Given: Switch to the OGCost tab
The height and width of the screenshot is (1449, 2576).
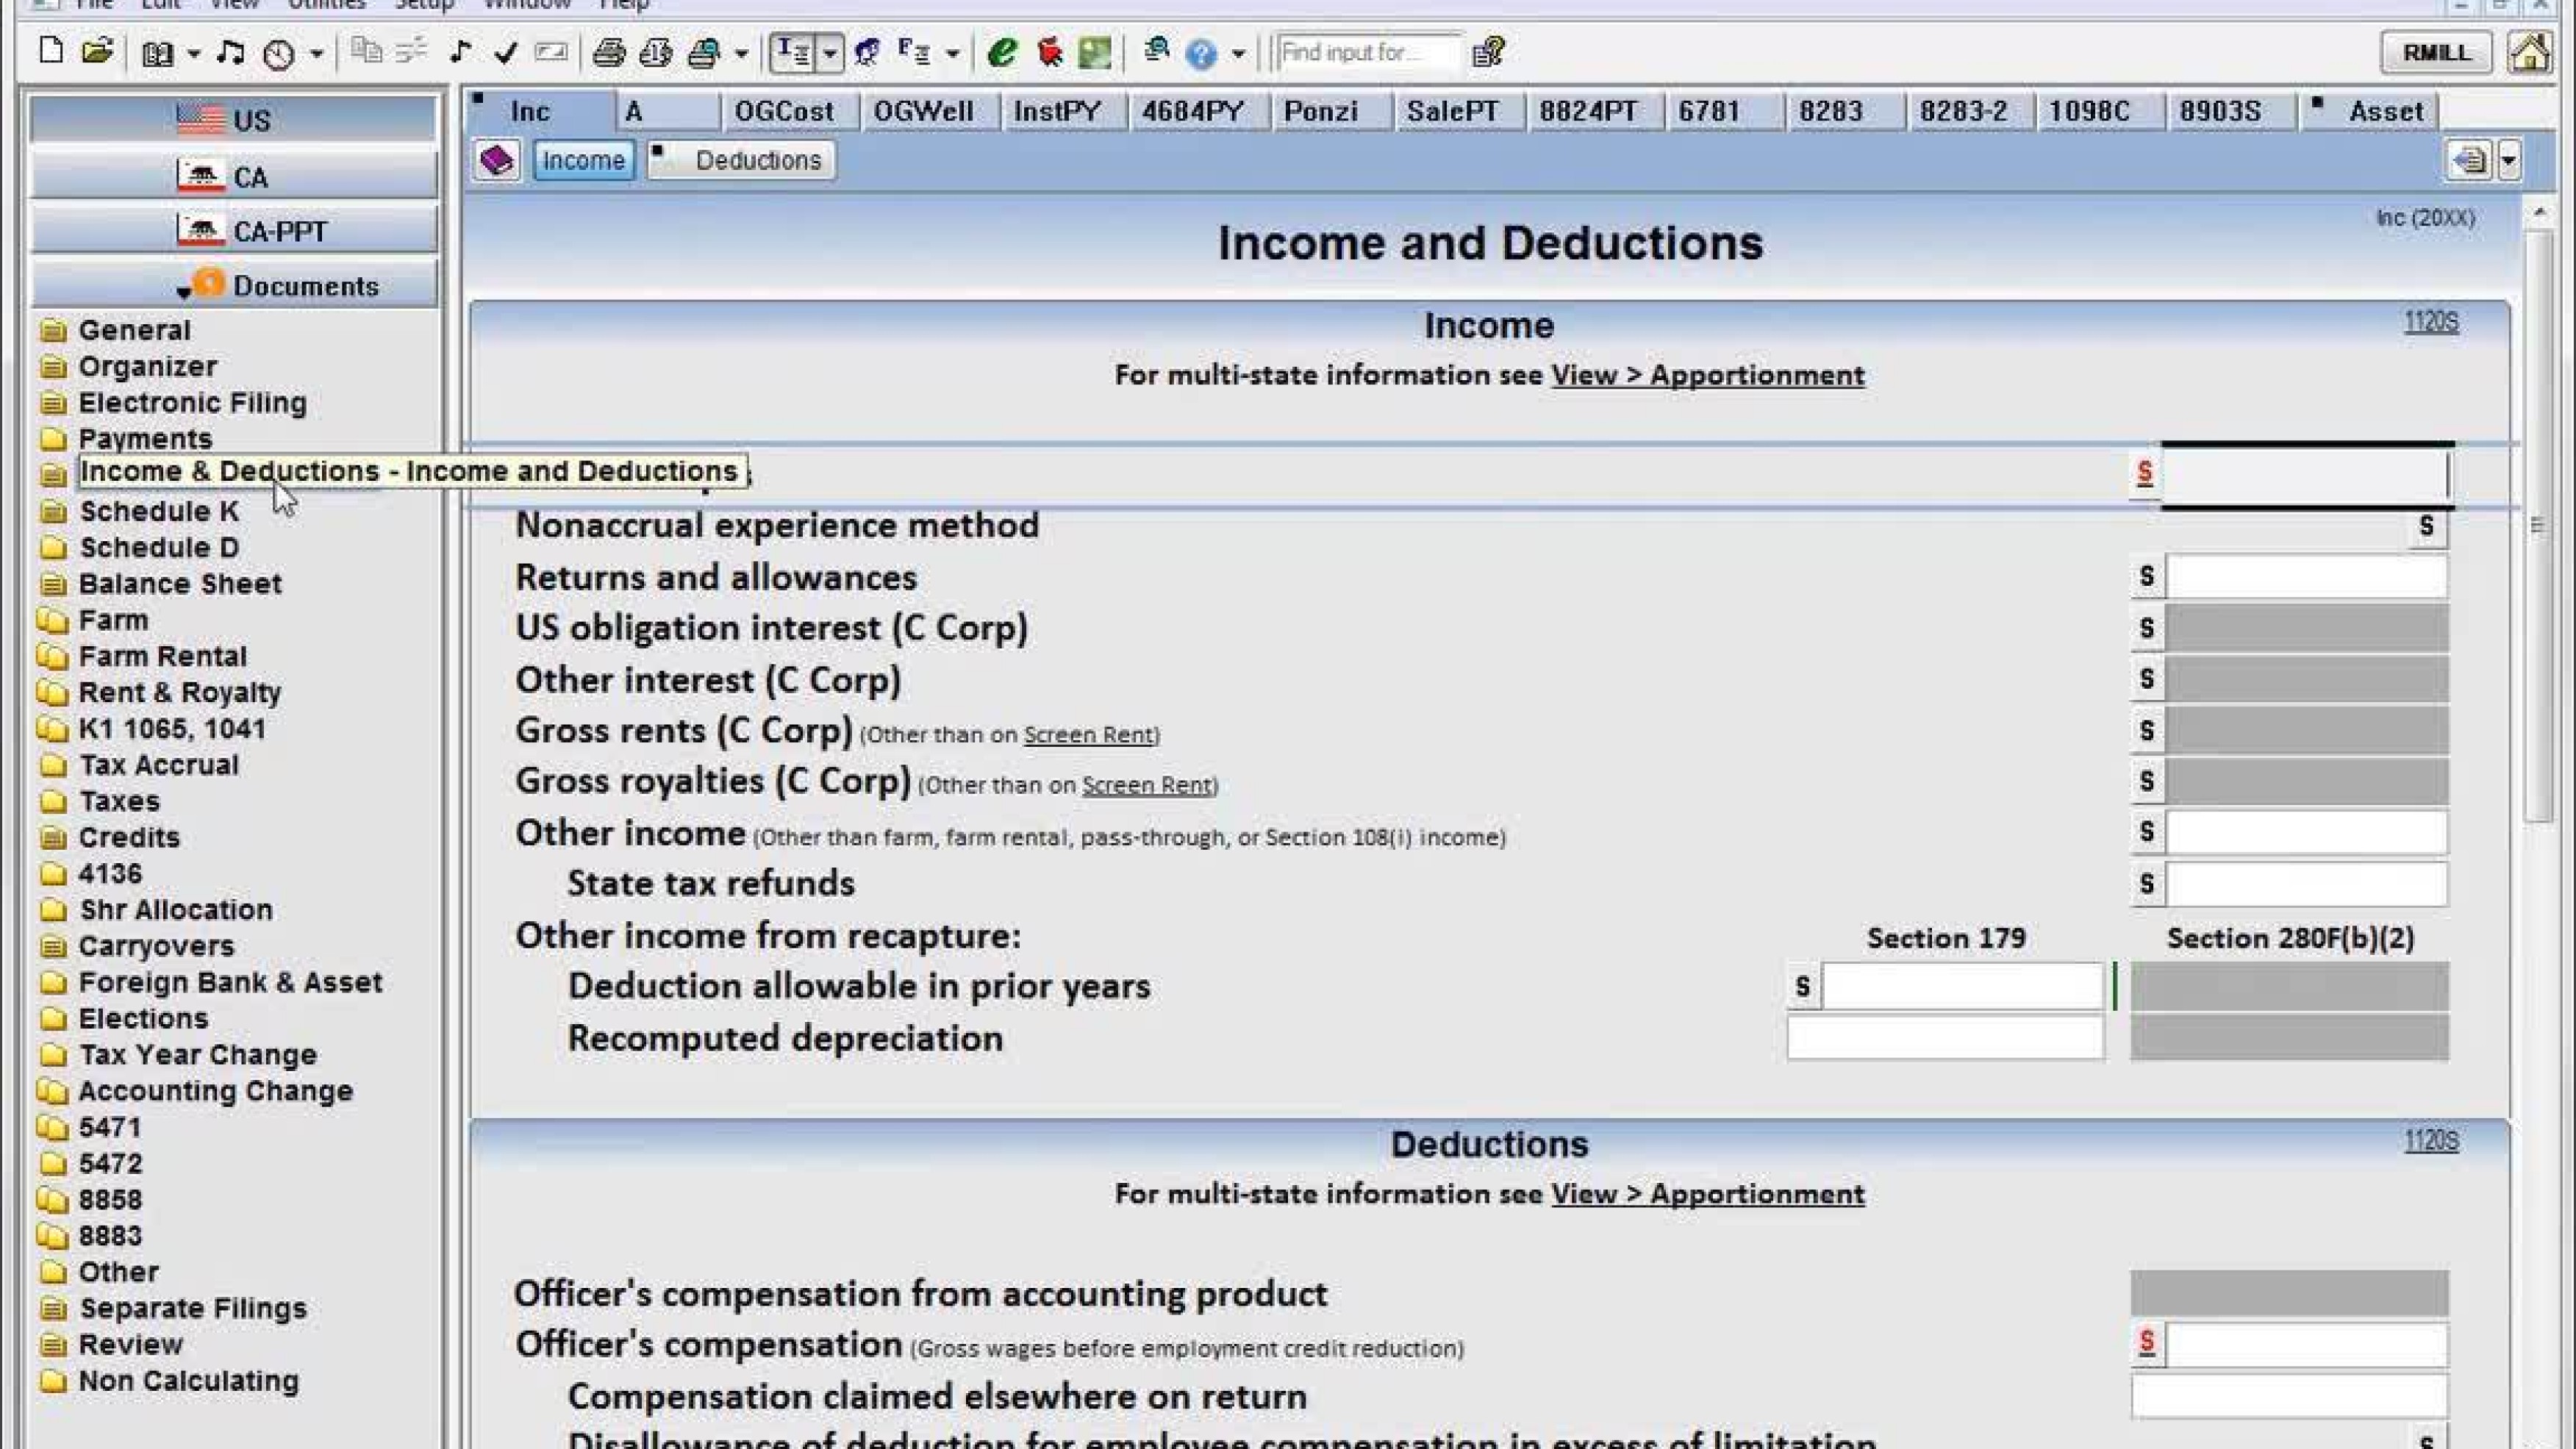Looking at the screenshot, I should click(x=783, y=111).
